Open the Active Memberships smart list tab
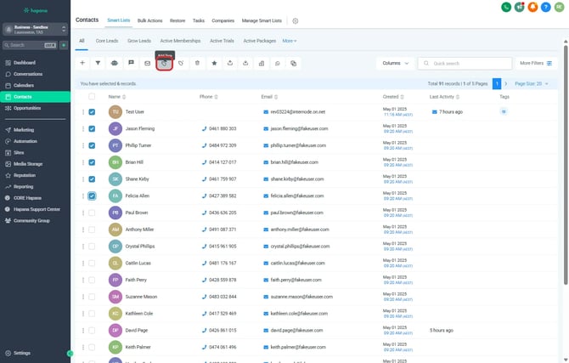Screen dimensions: 569x363 click(179, 40)
